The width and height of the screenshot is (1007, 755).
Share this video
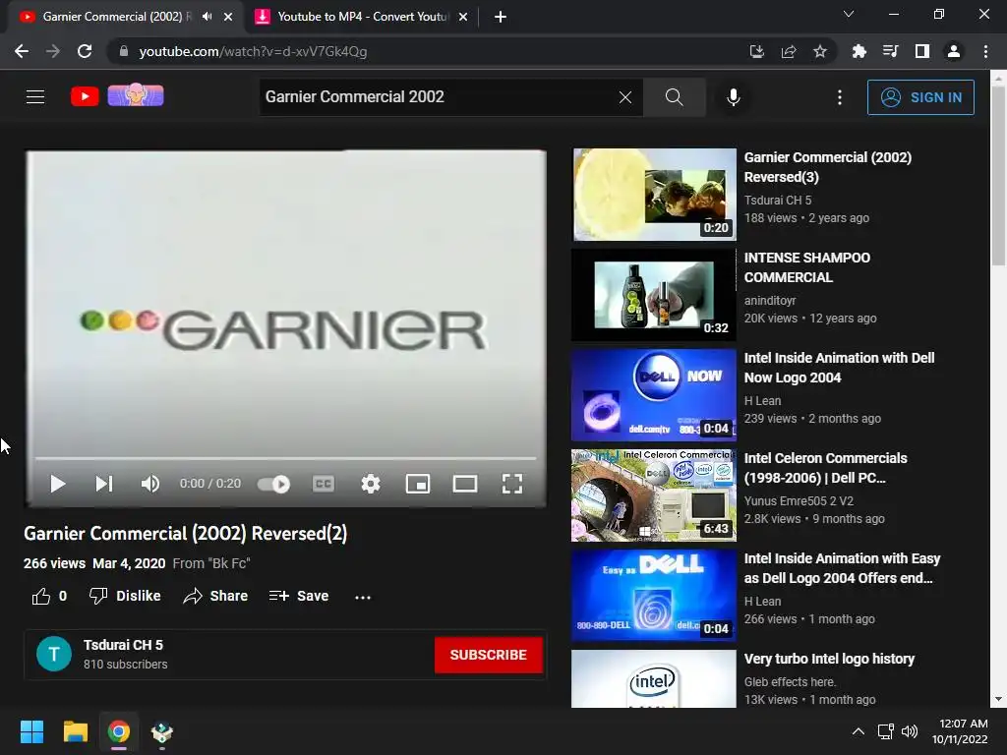tap(215, 596)
